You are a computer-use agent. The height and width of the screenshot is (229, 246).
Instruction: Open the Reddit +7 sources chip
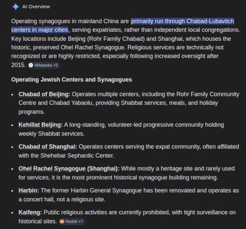[72, 221]
